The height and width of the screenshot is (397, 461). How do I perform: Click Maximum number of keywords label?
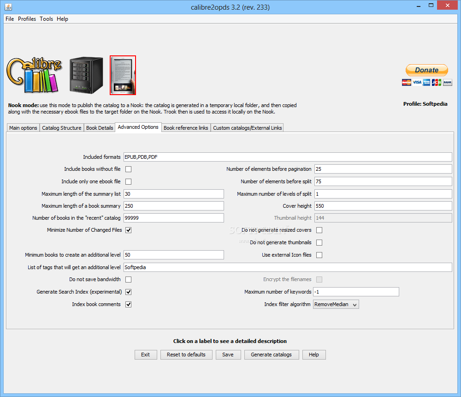(x=278, y=292)
